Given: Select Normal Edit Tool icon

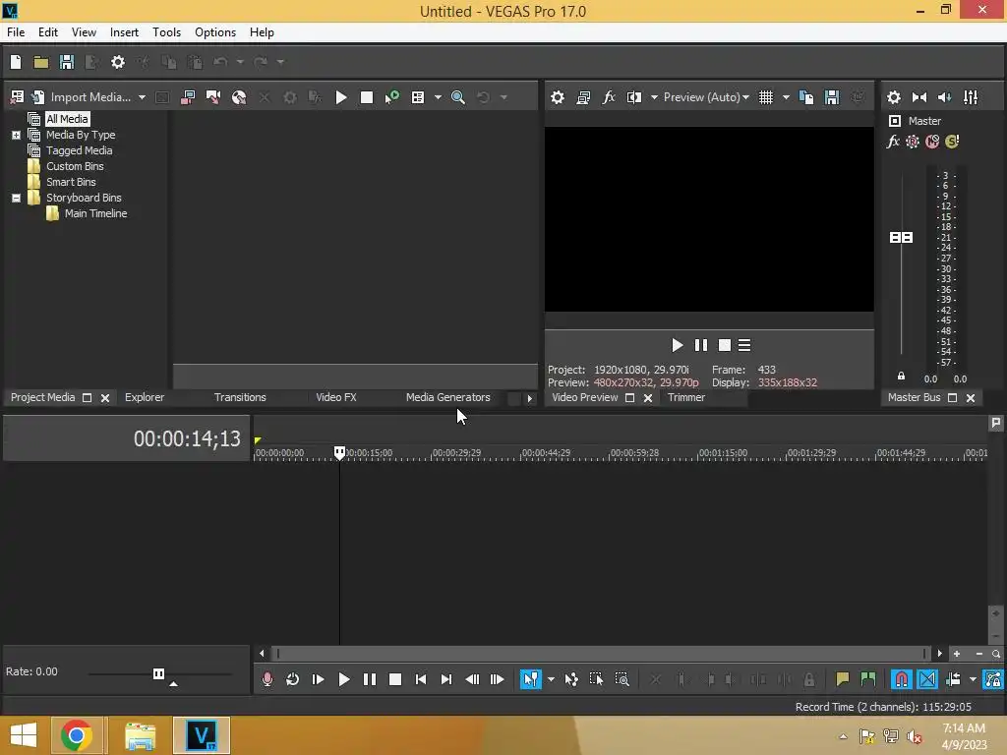Looking at the screenshot, I should coord(531,679).
